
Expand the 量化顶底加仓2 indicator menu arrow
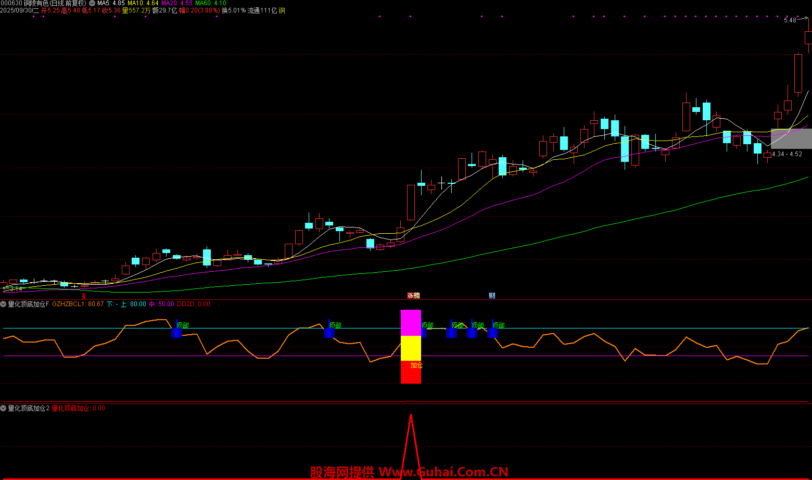click(x=4, y=408)
